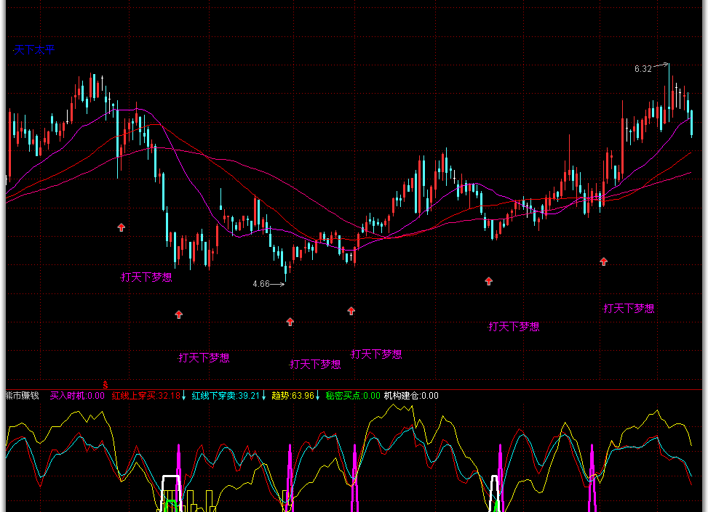Click the down arrow after 红线上穿买:32.18

[x=184, y=396]
